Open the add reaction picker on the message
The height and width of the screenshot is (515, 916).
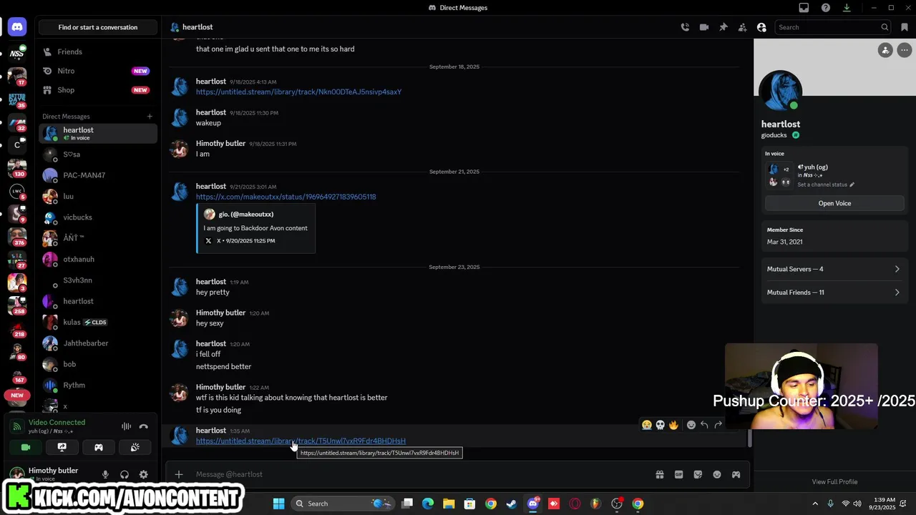pyautogui.click(x=691, y=425)
